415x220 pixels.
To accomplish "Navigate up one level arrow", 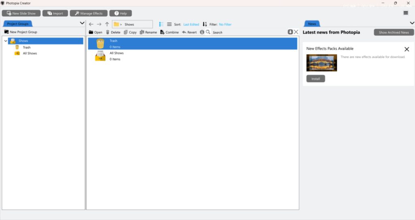I will [x=107, y=24].
